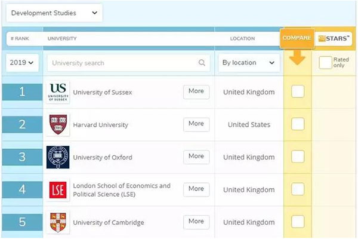This screenshot has height=239, width=358.
Task: Open the 2019 year dropdown
Action: tap(21, 63)
